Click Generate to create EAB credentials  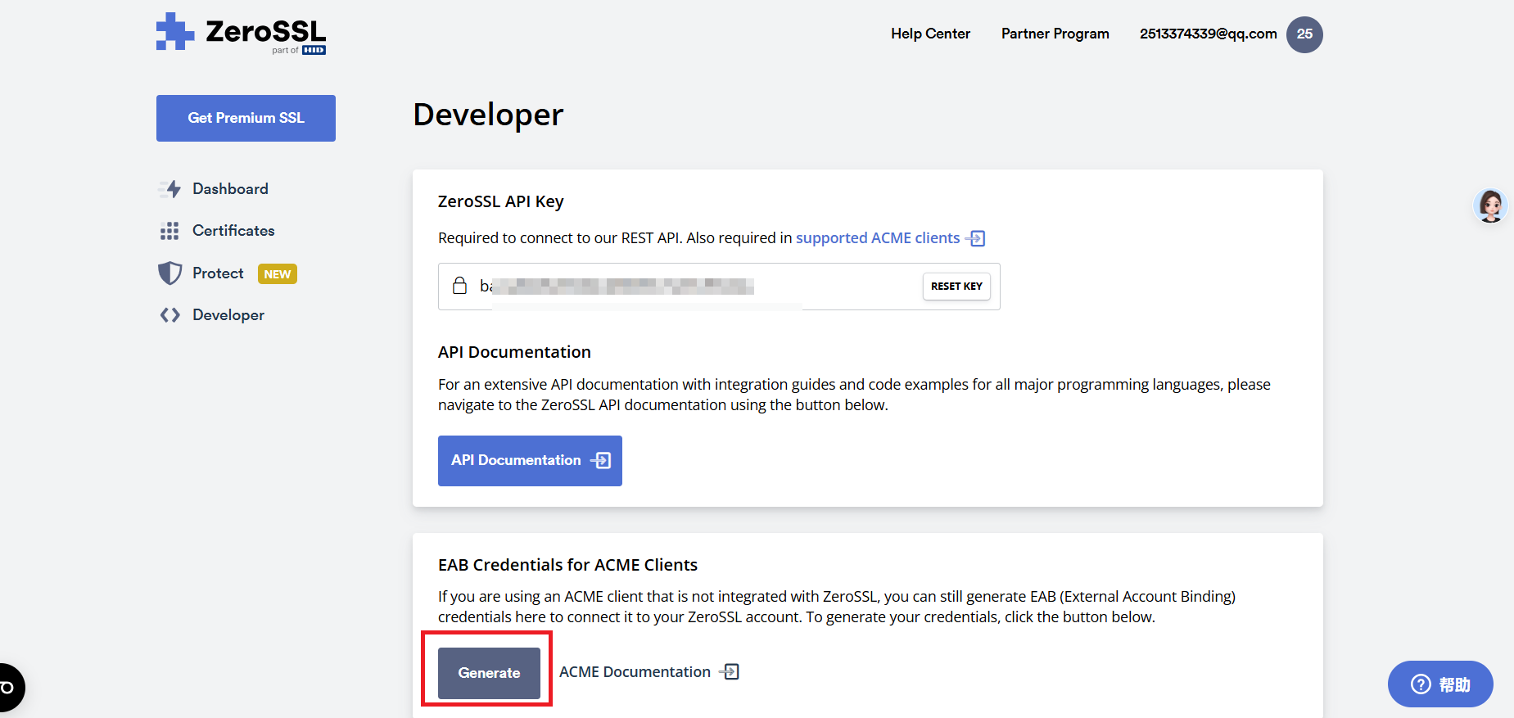pos(489,673)
